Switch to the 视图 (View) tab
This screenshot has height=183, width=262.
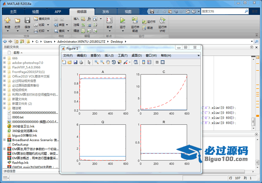128,11
